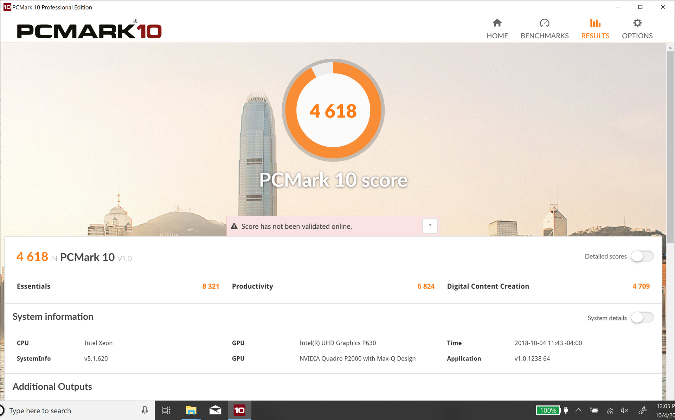Click the Score has not been validated message

point(296,227)
